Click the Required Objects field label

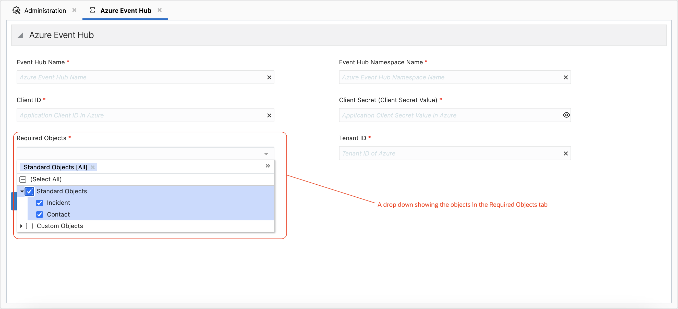41,138
